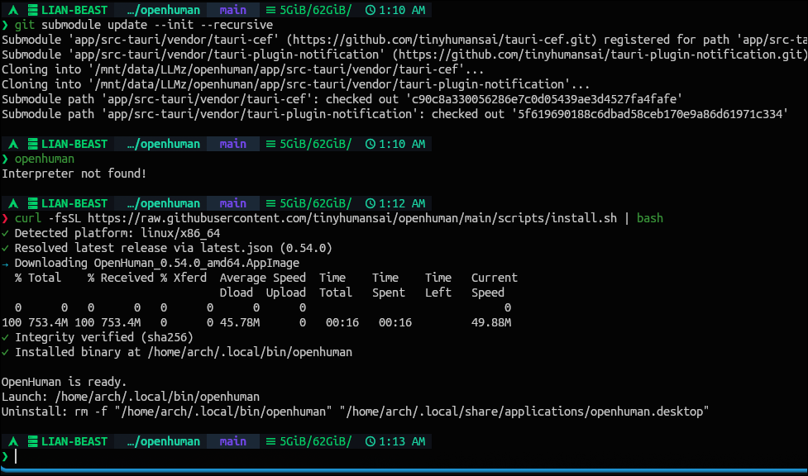The height and width of the screenshot is (476, 808).
Task: Click the green check before Resolved latest release
Action: coord(5,248)
